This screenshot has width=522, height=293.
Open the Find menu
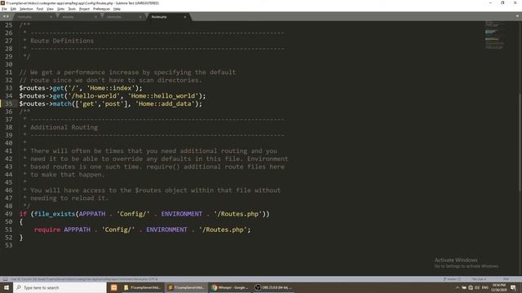coord(40,9)
